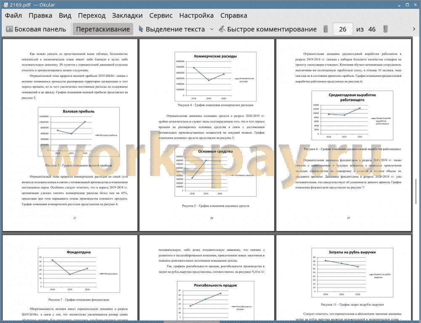Click the Основные средства chart
The width and height of the screenshot is (421, 323).
[215, 172]
